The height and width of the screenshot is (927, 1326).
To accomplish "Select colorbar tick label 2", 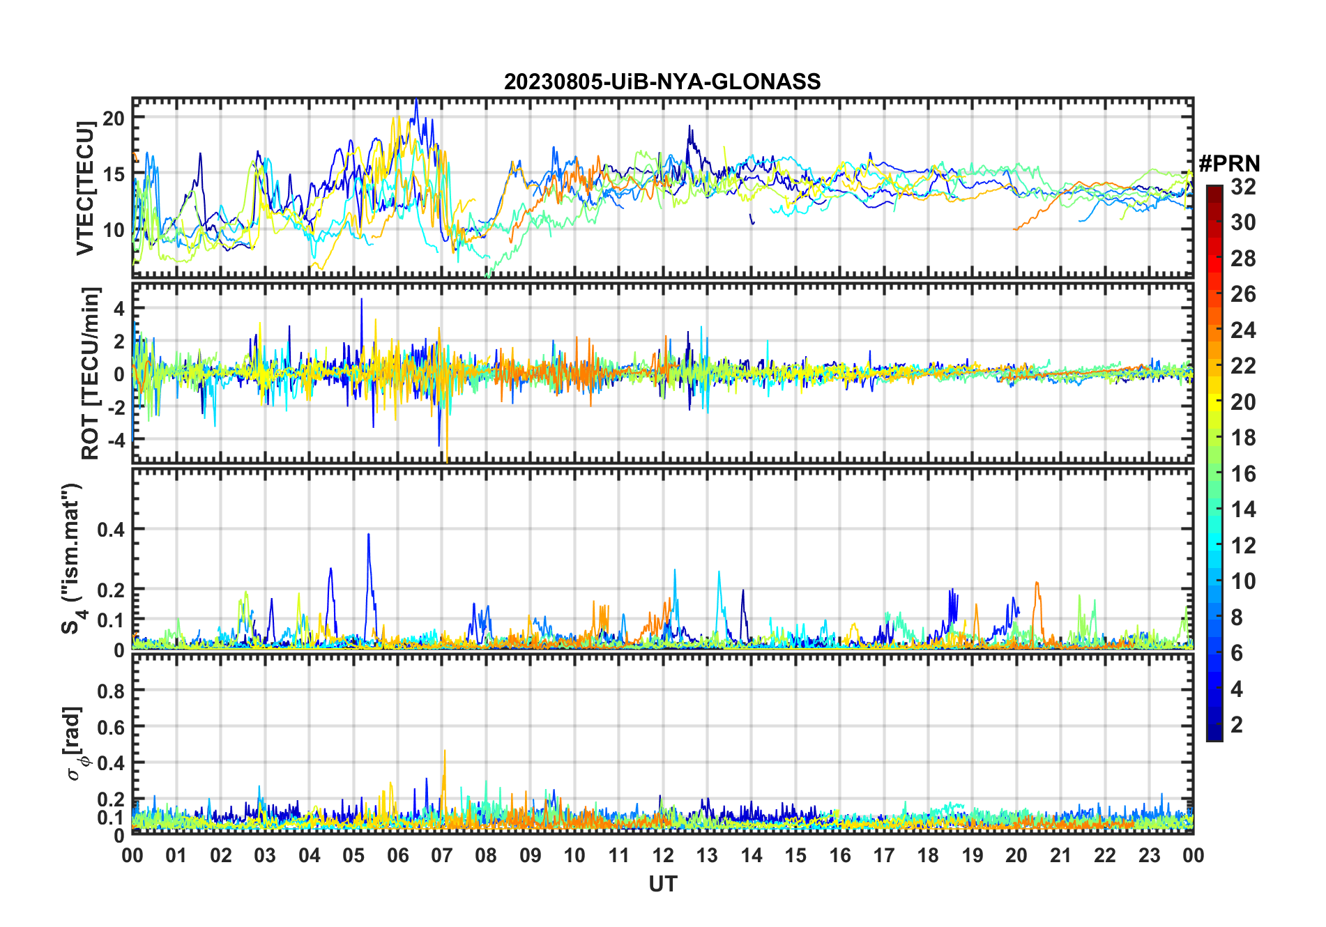I will coord(1237,725).
